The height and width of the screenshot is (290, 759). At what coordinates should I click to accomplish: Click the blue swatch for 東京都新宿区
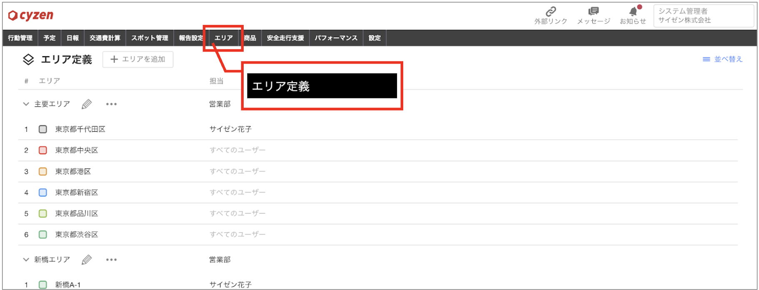click(42, 192)
